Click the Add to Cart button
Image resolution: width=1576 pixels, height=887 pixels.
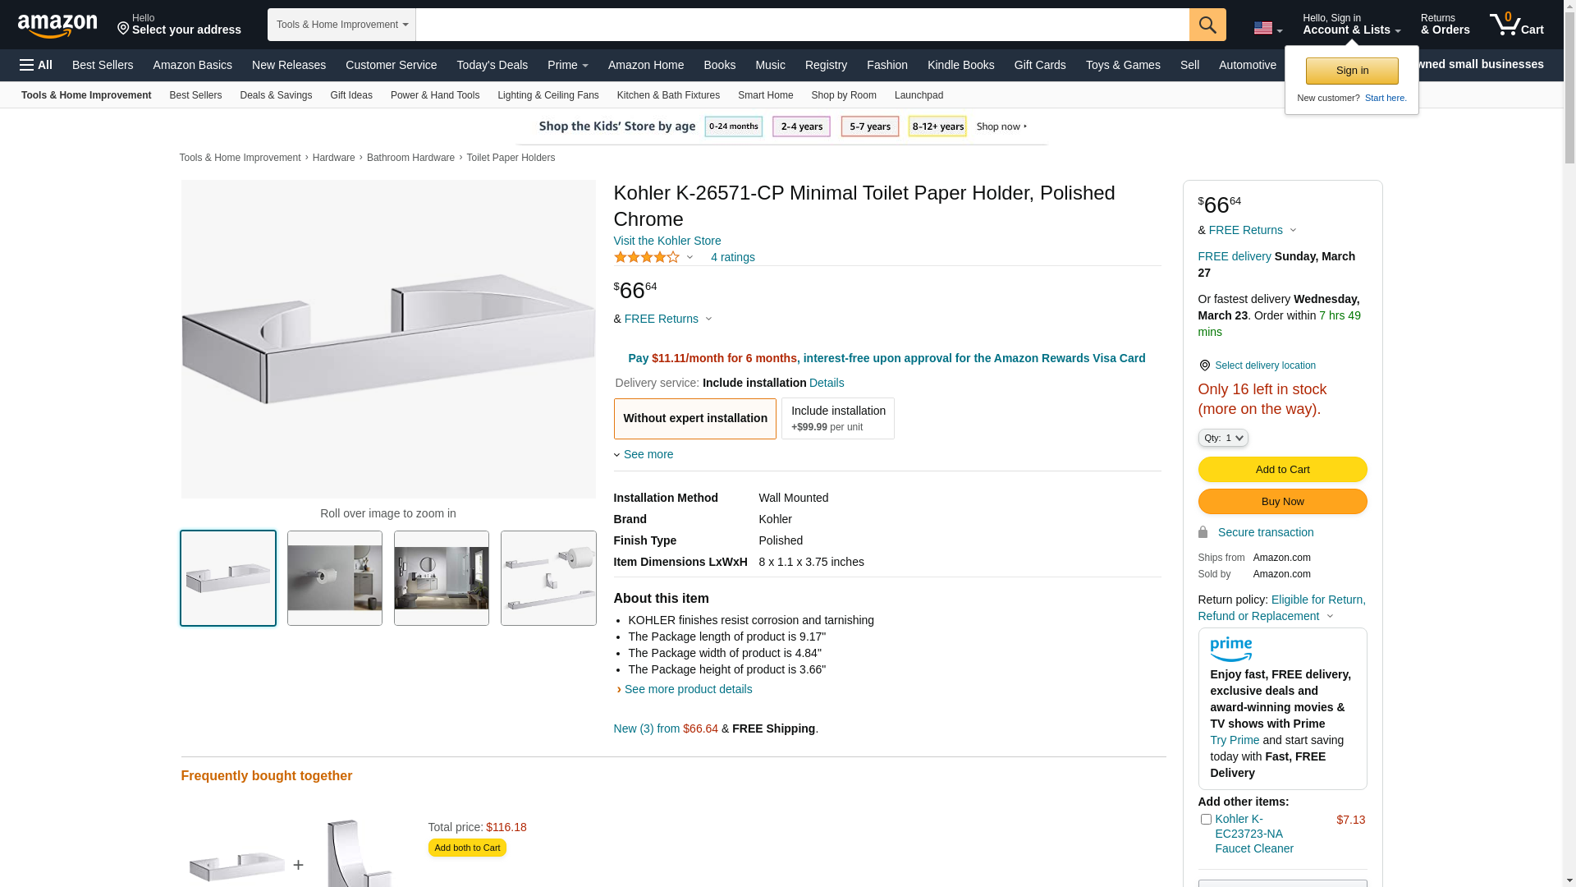click(1281, 470)
